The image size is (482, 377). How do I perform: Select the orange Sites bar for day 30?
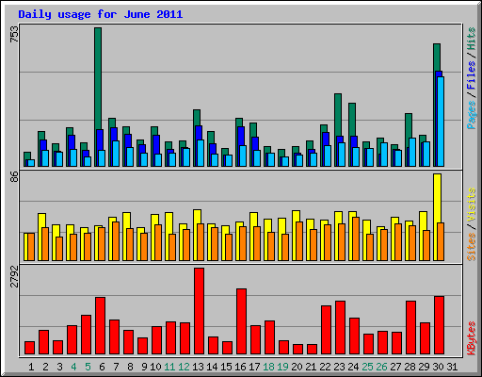pyautogui.click(x=441, y=242)
